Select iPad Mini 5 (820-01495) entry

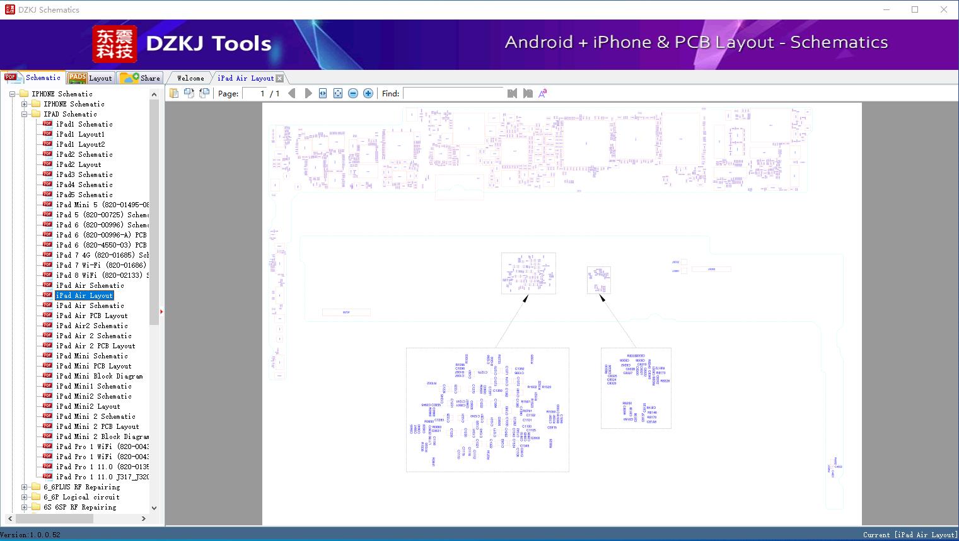coord(102,205)
